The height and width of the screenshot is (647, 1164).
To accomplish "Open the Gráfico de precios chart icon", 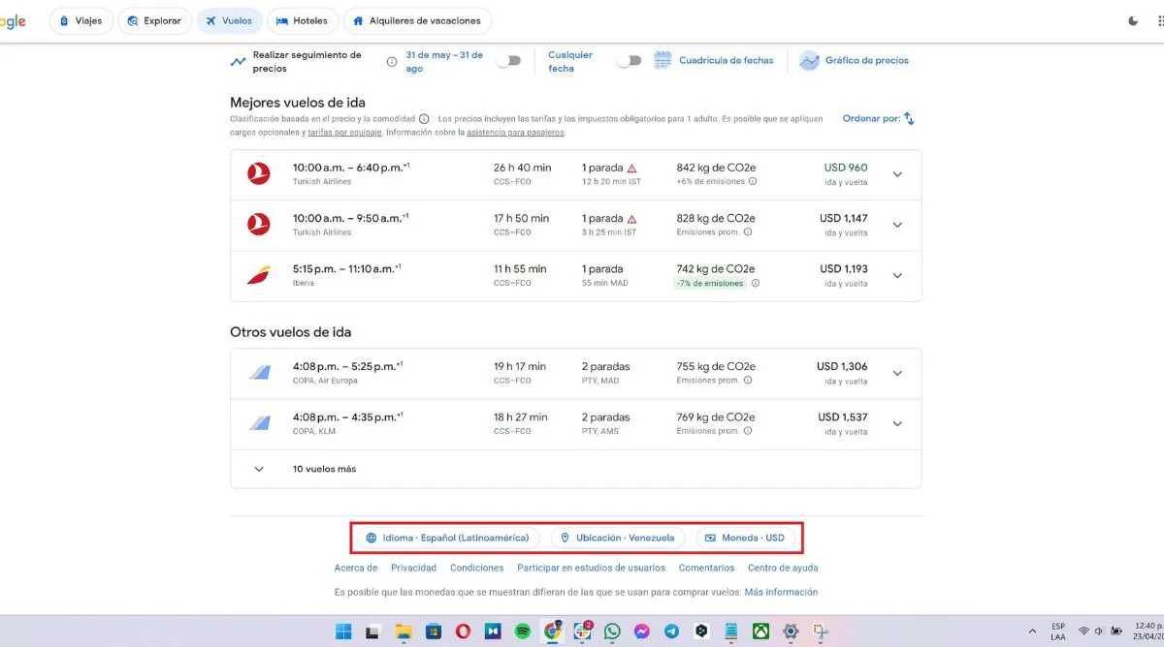I will click(x=810, y=60).
